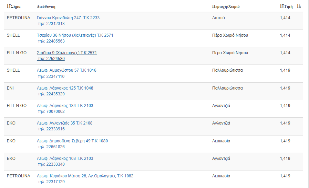Open Γιάννου Κρανιδιώτη 247 address link
The height and width of the screenshot is (188, 309).
coord(68,18)
